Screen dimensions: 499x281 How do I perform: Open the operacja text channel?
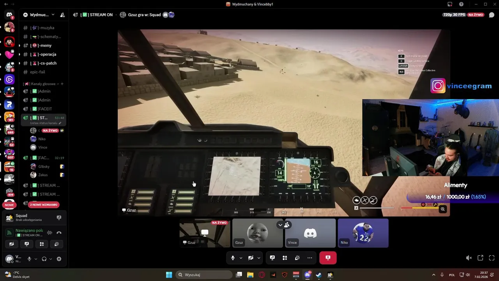coord(43,54)
